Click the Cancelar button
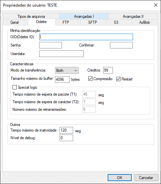The image size is (161, 184). point(146,177)
